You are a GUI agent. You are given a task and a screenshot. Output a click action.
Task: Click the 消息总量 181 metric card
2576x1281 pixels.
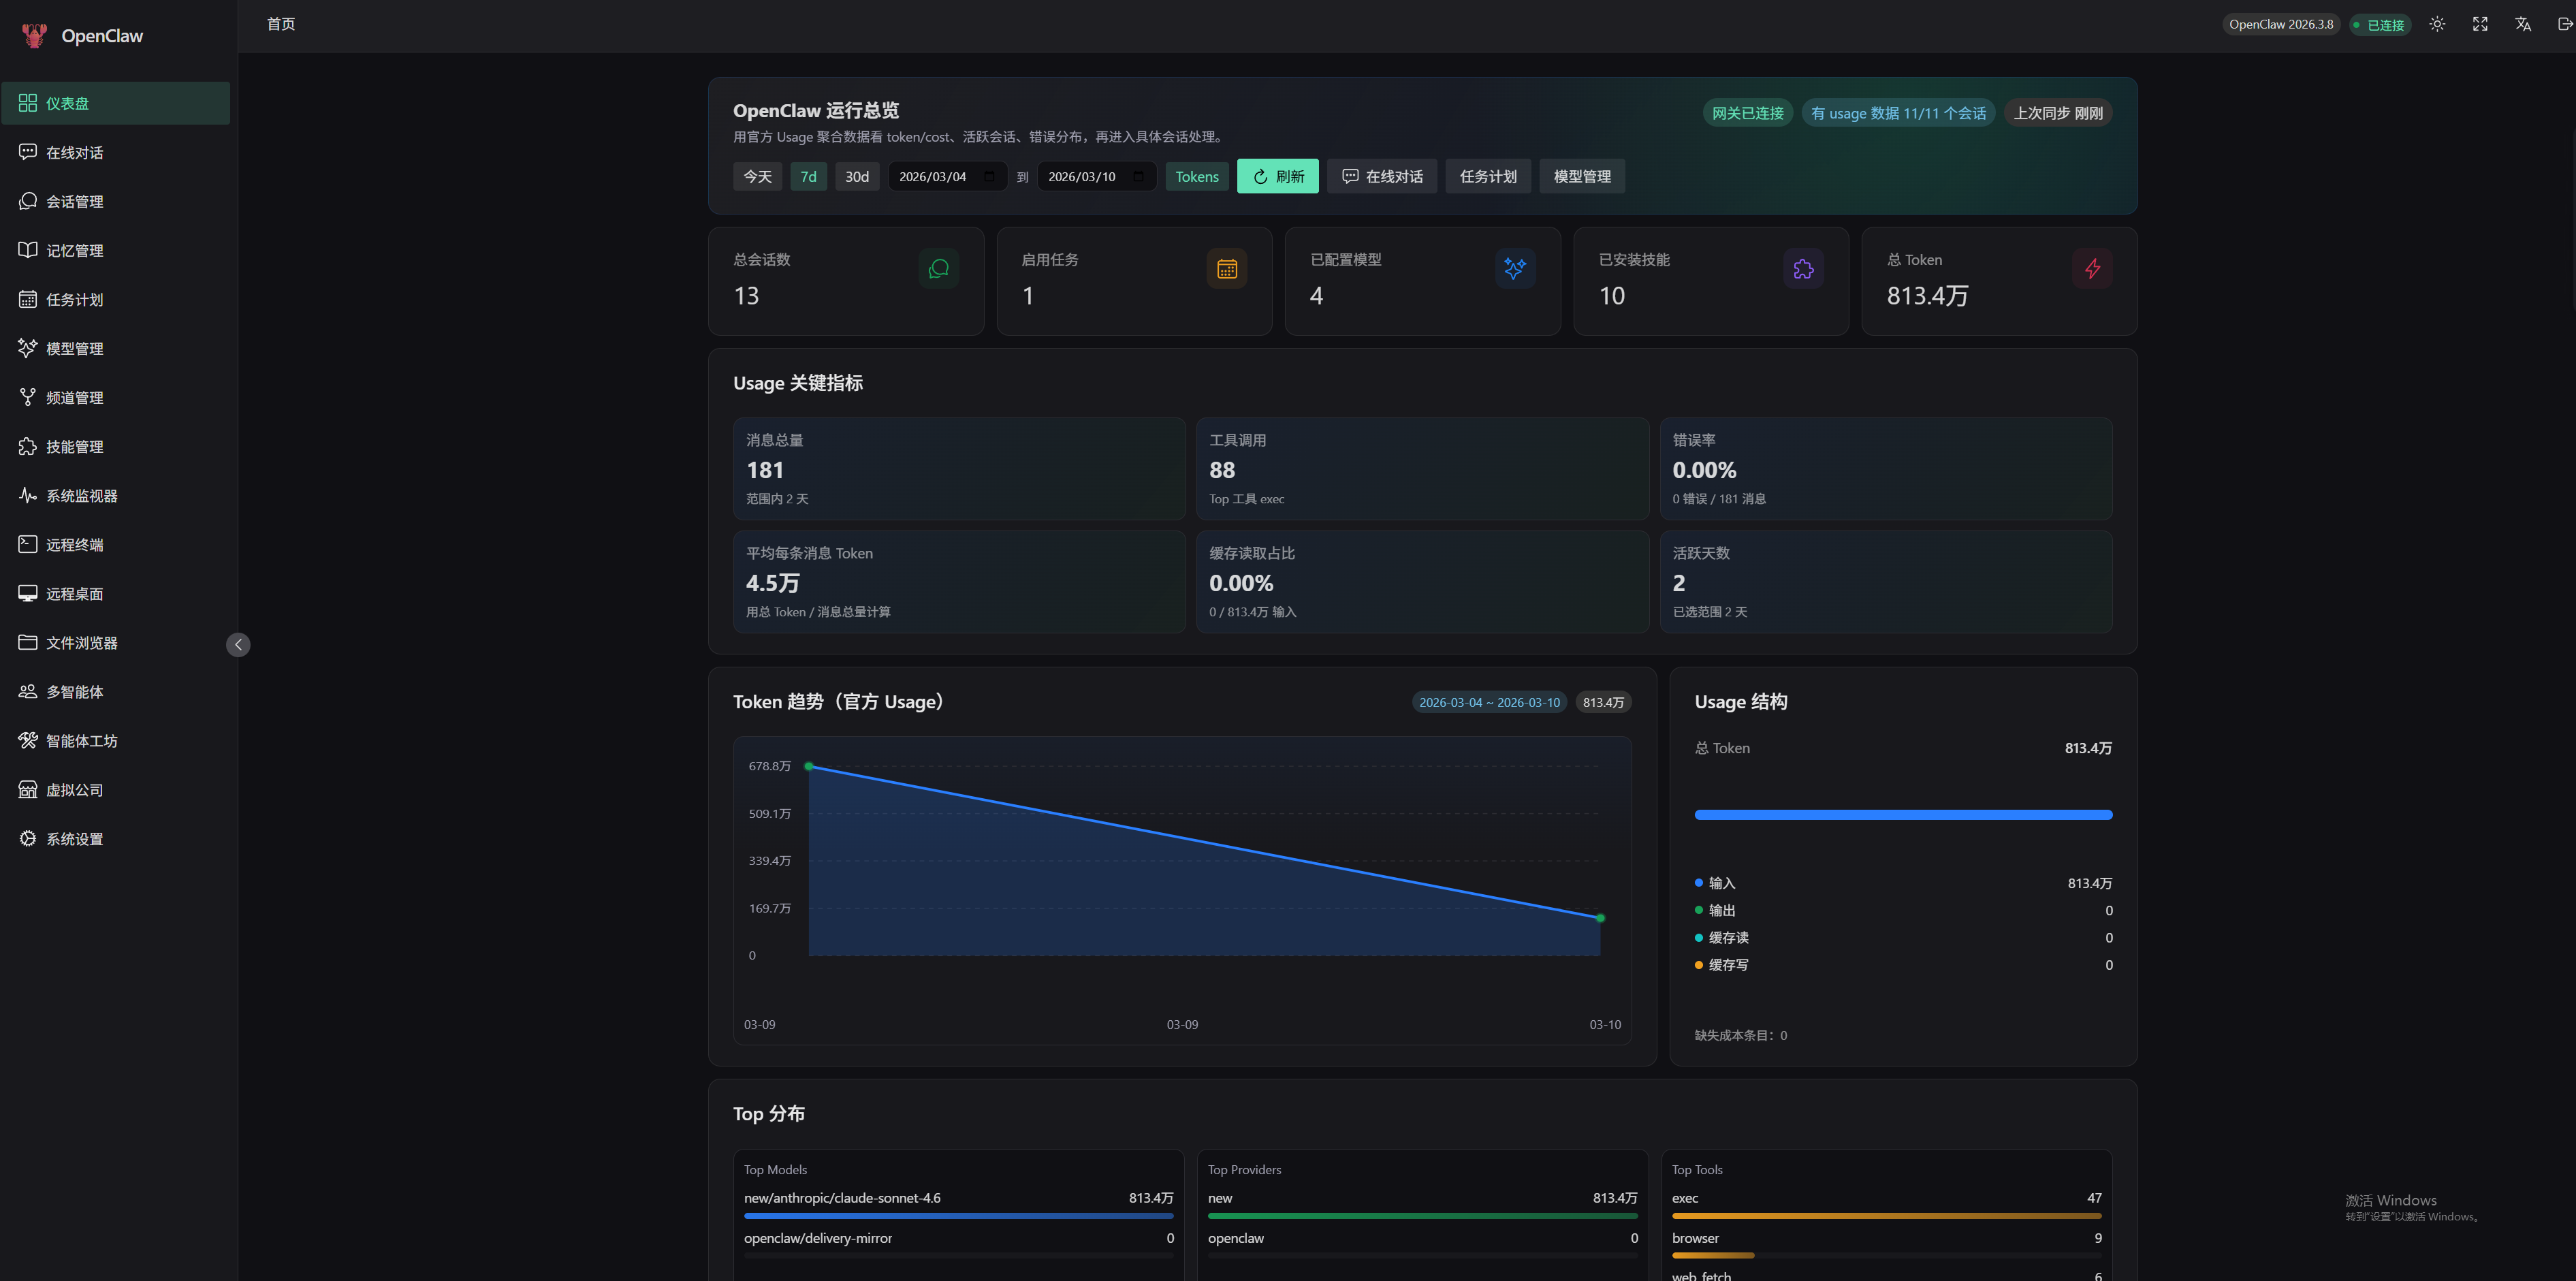click(959, 468)
